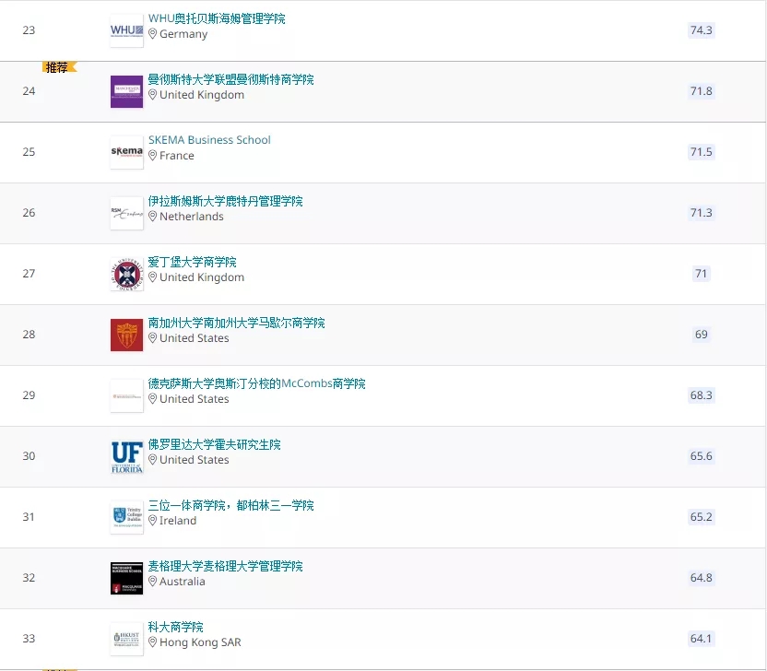Select the 71.8 score value
The image size is (767, 671).
tap(701, 91)
